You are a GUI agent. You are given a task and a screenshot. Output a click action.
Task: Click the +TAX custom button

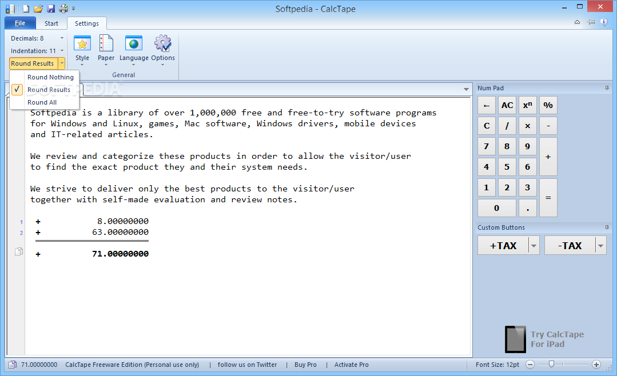(x=503, y=245)
